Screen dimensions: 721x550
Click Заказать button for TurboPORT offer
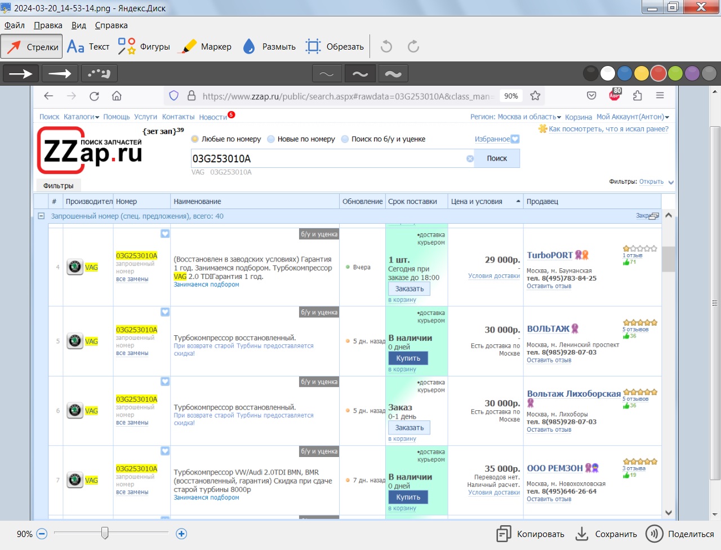pyautogui.click(x=410, y=289)
